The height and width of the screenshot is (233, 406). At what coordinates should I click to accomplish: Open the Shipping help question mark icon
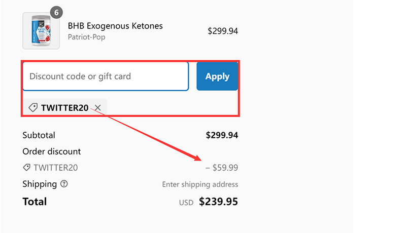[64, 184]
